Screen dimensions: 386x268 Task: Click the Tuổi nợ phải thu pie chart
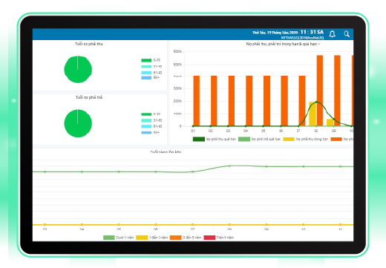coord(78,69)
